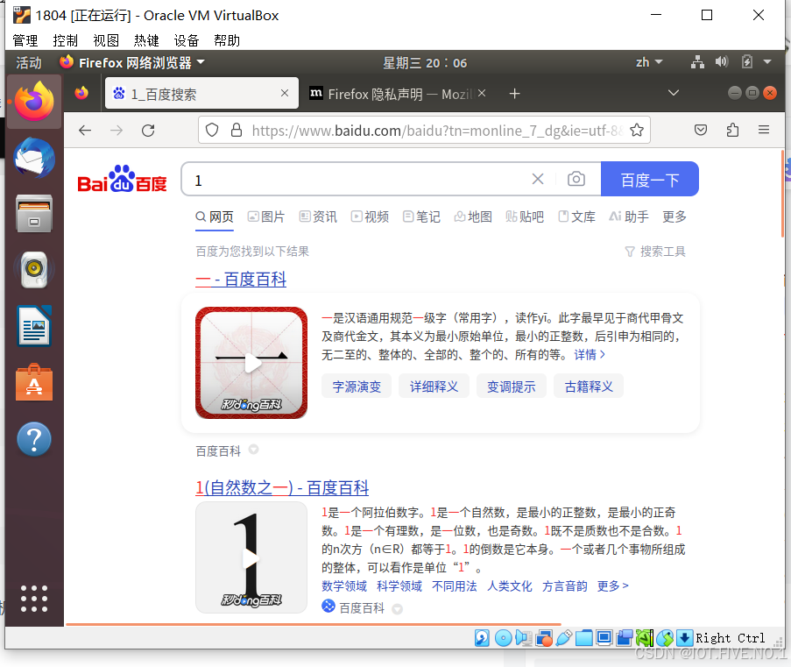Click the 详细释义 button

[x=434, y=387]
